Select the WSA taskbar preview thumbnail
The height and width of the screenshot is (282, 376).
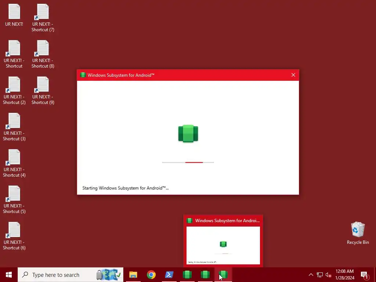[223, 245]
